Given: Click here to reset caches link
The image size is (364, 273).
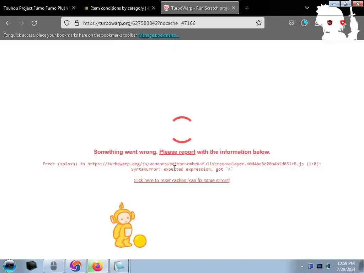Looking at the screenshot, I should (x=182, y=180).
